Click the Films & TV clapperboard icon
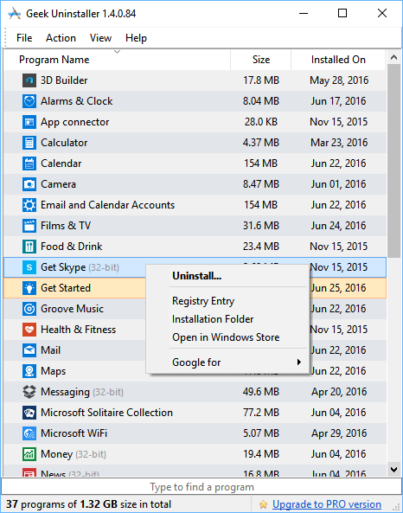The height and width of the screenshot is (513, 403). (29, 226)
